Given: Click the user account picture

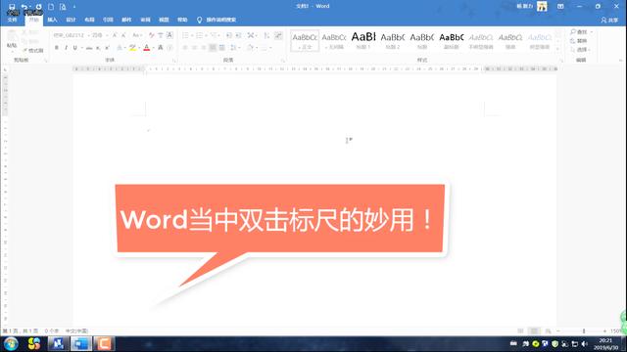Looking at the screenshot, I should (542, 7).
